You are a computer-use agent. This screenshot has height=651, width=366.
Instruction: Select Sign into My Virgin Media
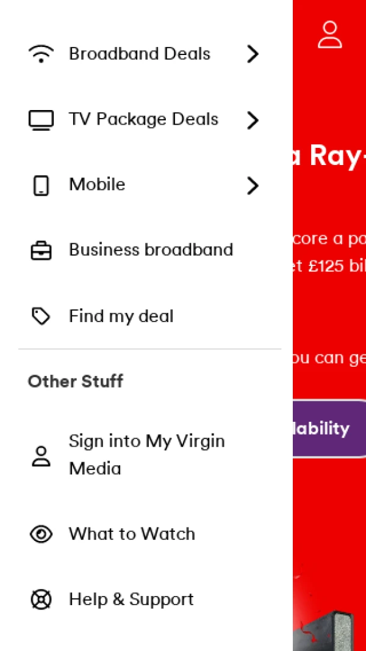tap(146, 455)
